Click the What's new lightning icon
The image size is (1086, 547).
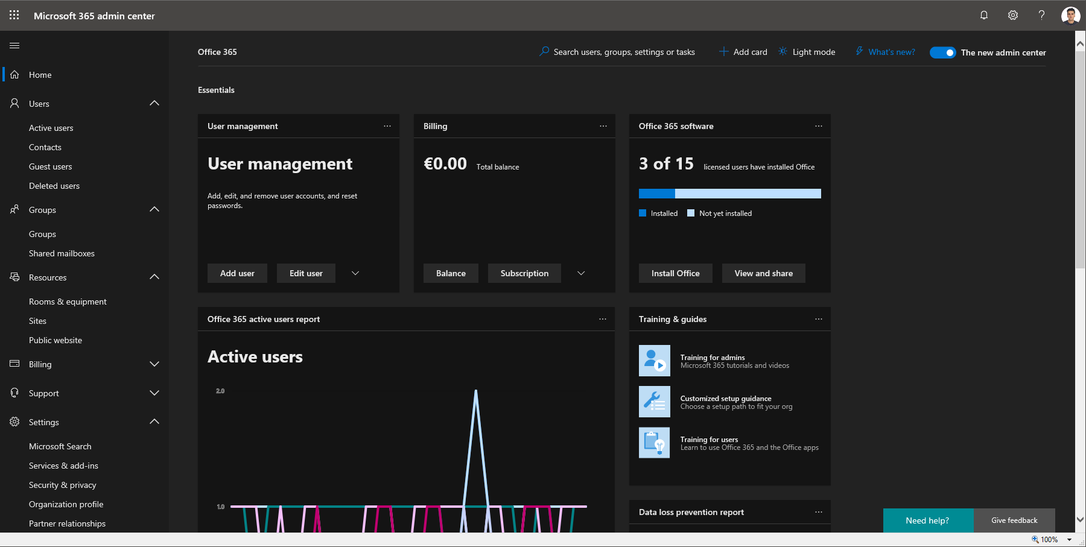point(859,51)
